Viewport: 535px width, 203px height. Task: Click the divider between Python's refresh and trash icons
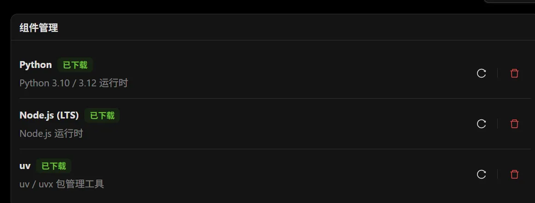498,73
